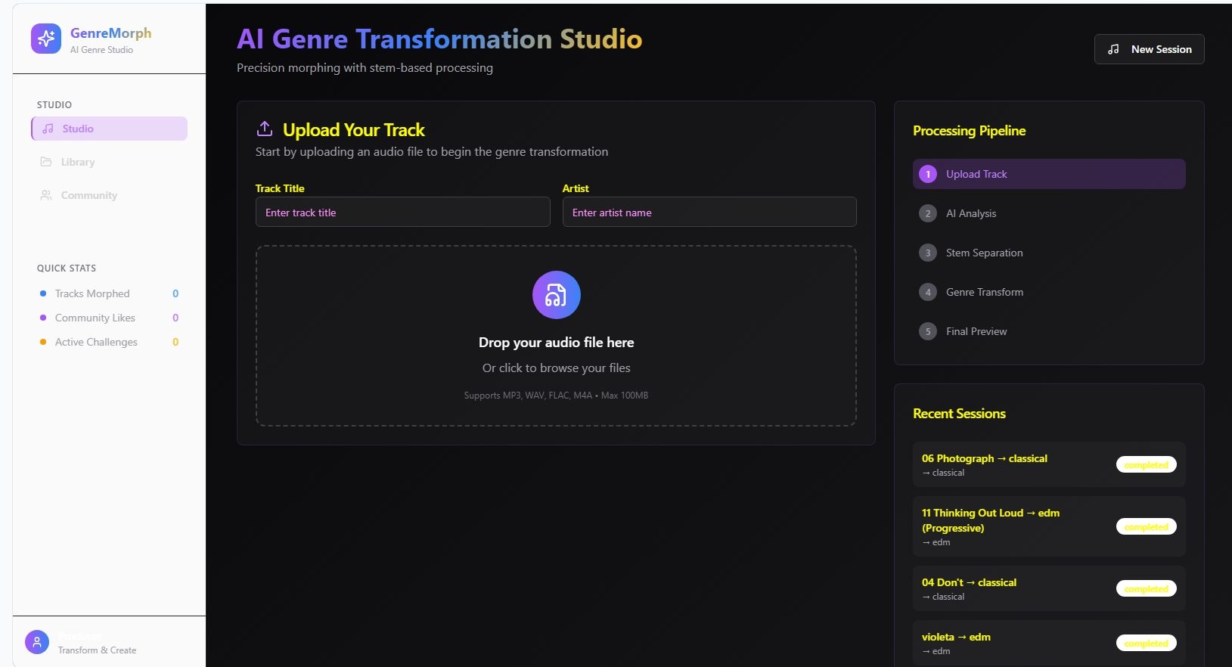Viewport: 1232px width, 667px height.
Task: Click the blue dot next to Tracks Morphed
Action: click(x=43, y=293)
